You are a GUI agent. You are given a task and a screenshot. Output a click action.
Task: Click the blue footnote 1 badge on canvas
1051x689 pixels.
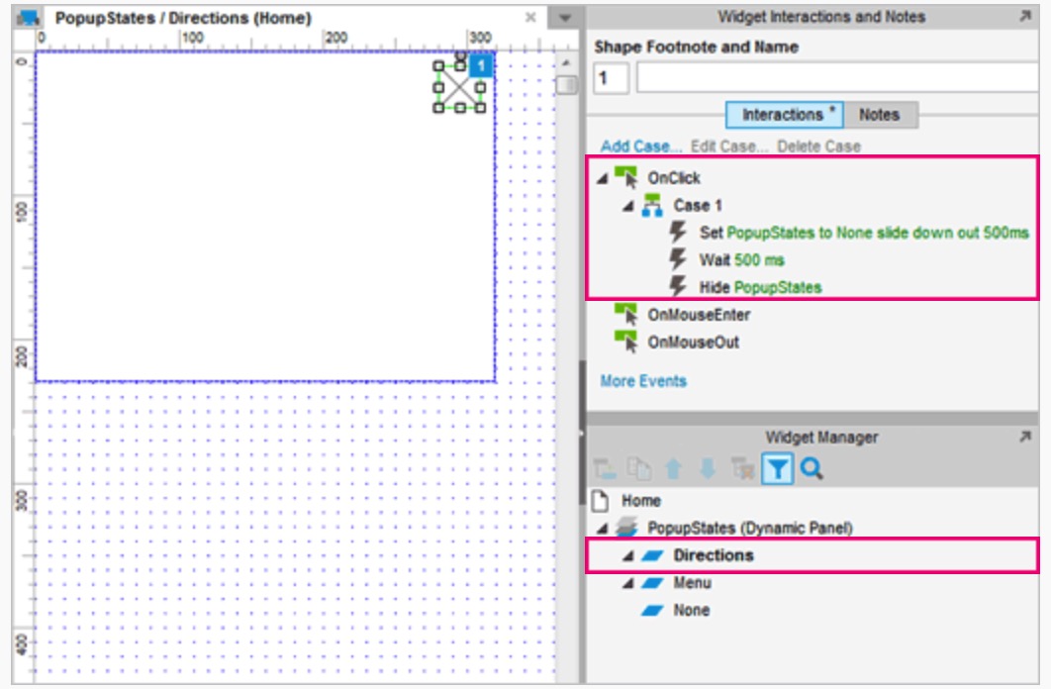[x=480, y=65]
